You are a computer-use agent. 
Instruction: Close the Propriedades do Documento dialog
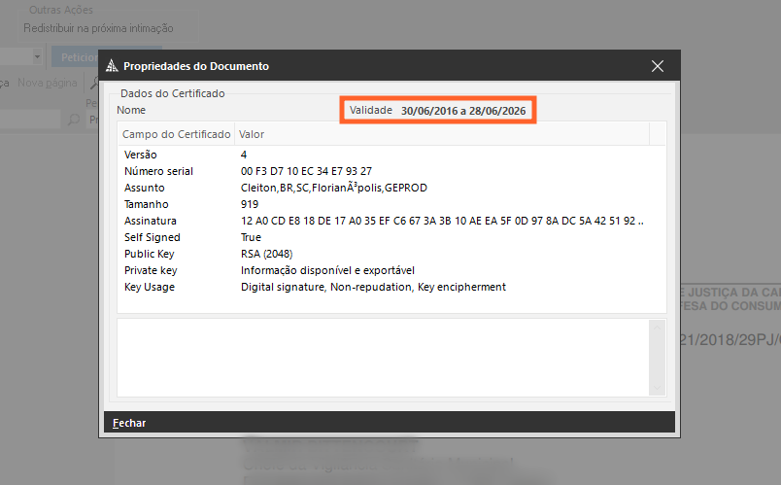658,66
